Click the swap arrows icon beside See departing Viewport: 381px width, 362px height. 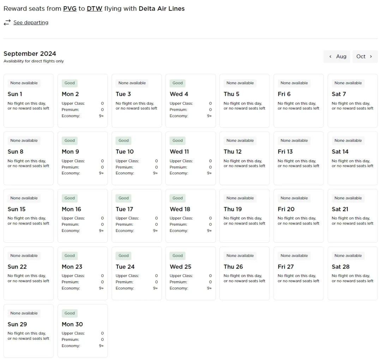(x=7, y=23)
